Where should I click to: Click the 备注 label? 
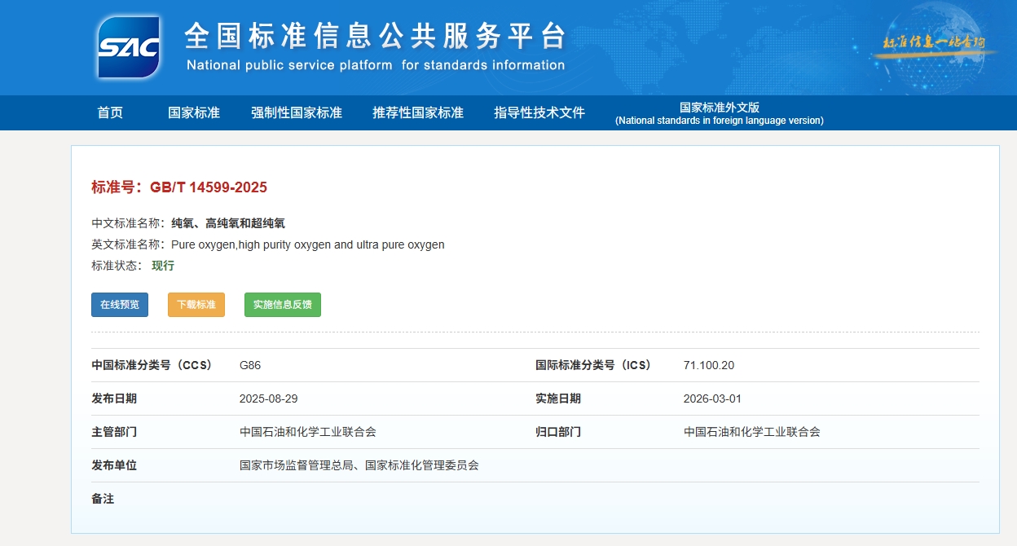tap(103, 499)
